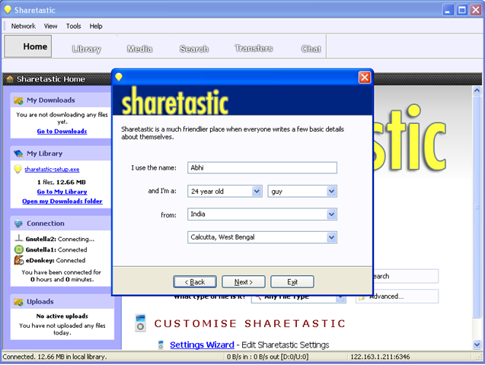Image resolution: width=485 pixels, height=365 pixels.
Task: Click the scroll up arrow of home page scrollbar
Action: point(477,90)
